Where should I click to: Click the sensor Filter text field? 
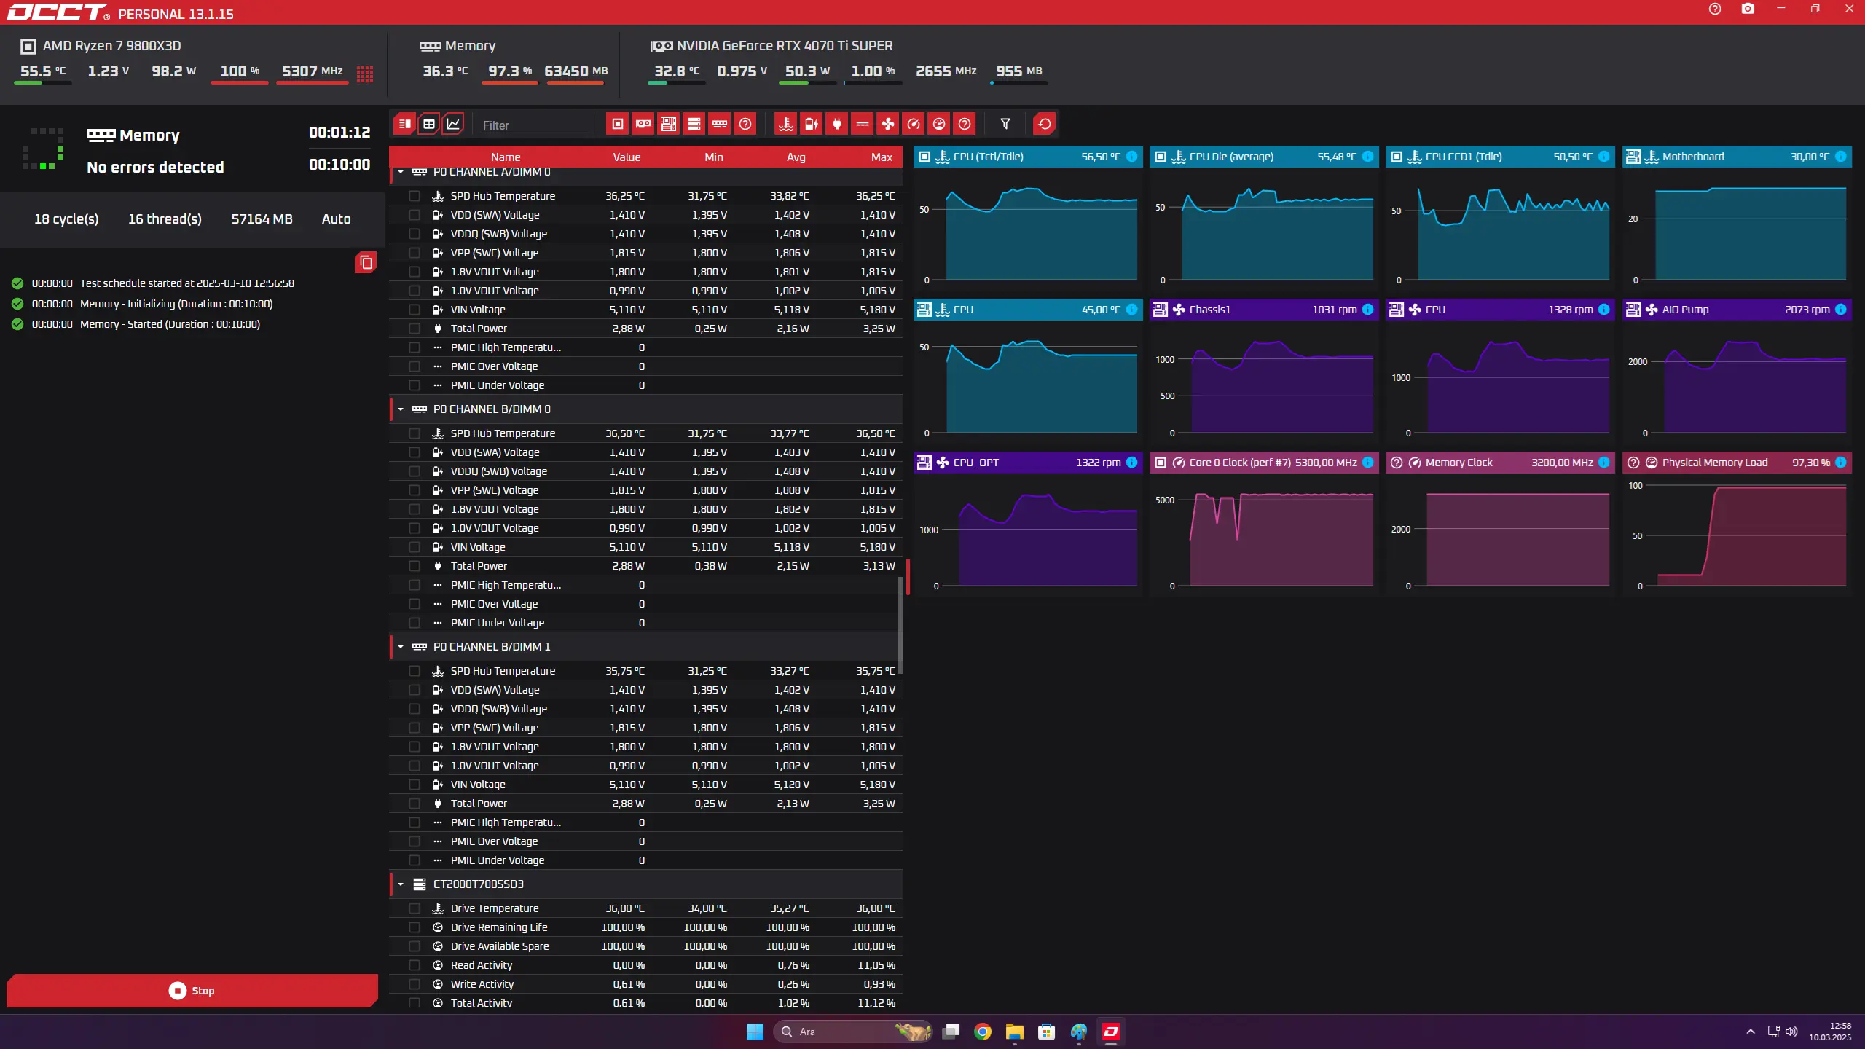point(534,125)
